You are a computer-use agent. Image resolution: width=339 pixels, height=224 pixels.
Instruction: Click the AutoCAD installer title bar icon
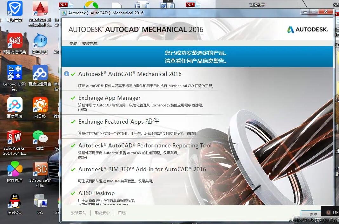(x=64, y=13)
